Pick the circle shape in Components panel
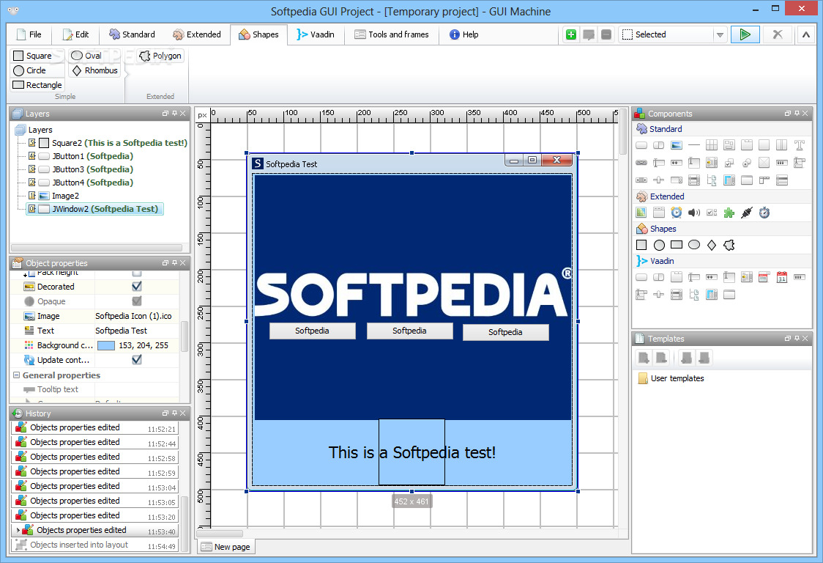 [x=659, y=245]
